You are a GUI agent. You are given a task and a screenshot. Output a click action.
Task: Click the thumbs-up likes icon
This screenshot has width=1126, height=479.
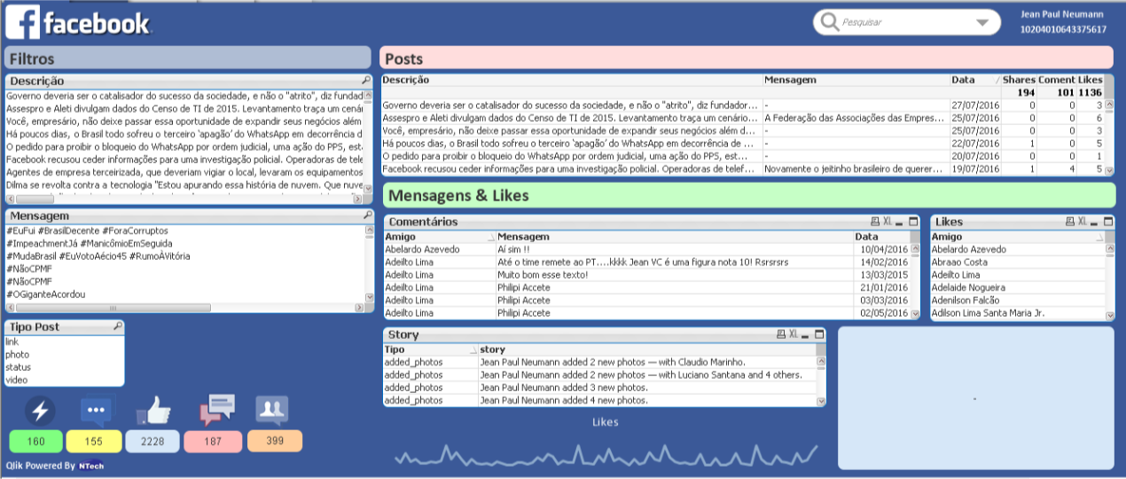[x=153, y=411]
